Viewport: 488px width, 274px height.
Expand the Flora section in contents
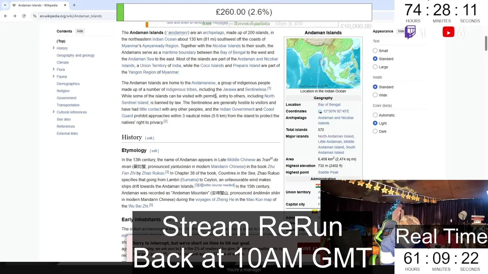(x=53, y=69)
